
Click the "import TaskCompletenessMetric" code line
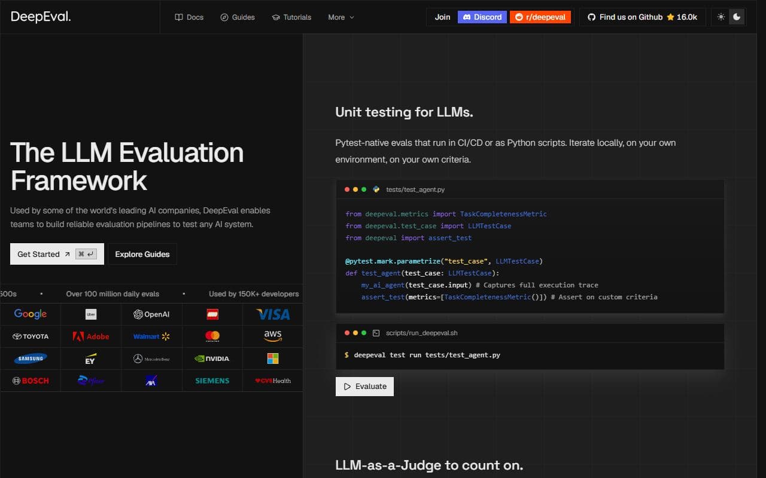pyautogui.click(x=446, y=214)
